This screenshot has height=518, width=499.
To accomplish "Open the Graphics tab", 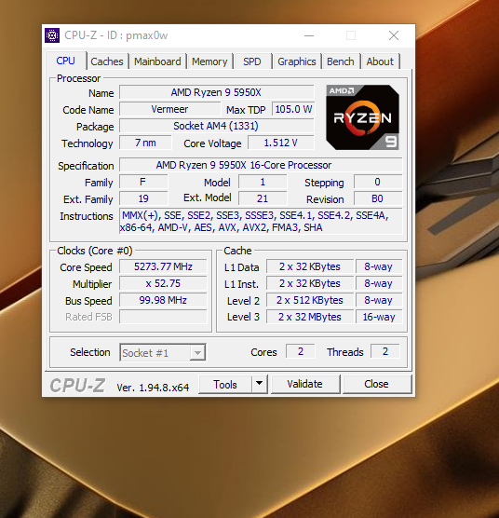I will click(297, 61).
